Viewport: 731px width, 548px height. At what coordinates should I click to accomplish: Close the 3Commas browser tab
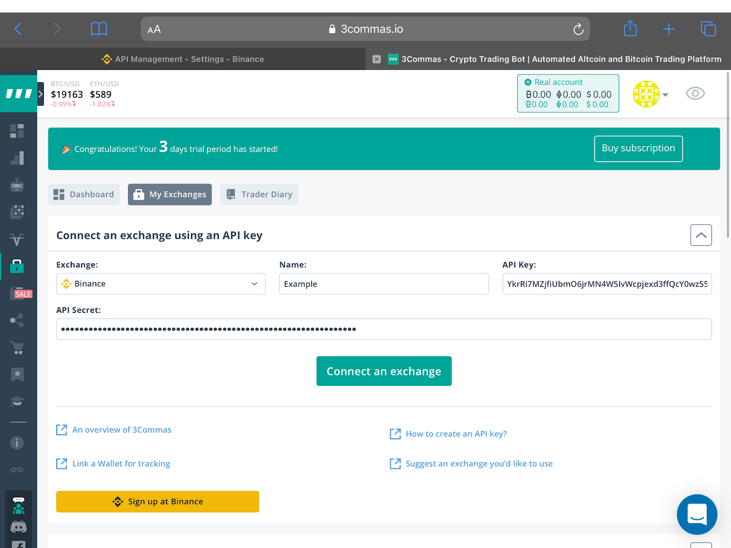(x=376, y=59)
